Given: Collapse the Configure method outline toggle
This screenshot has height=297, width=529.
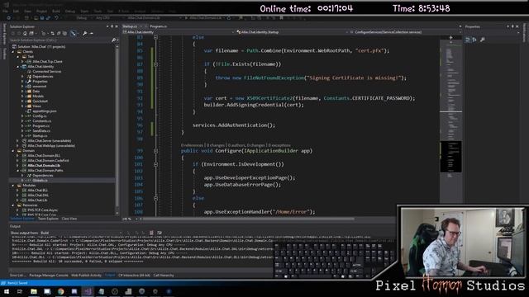Looking at the screenshot, I should point(155,151).
